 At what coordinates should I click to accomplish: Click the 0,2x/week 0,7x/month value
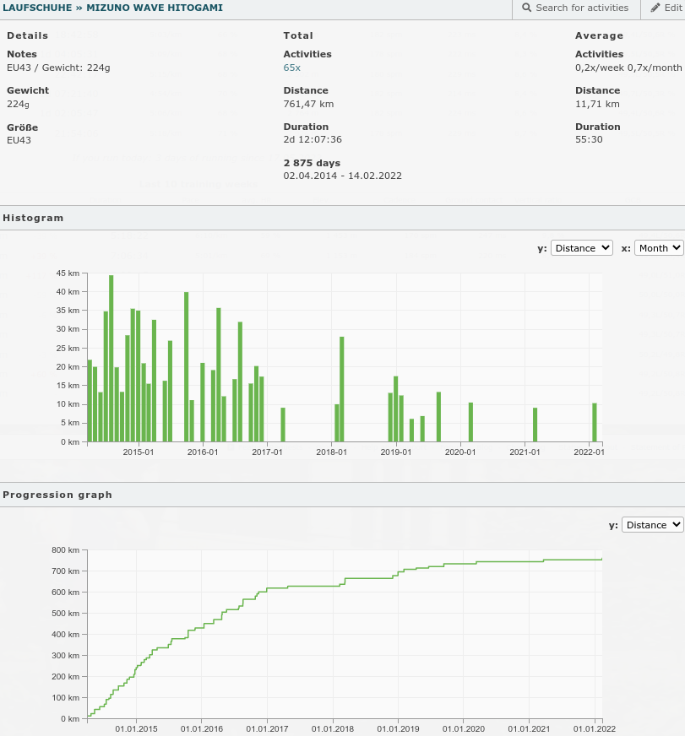click(x=628, y=68)
